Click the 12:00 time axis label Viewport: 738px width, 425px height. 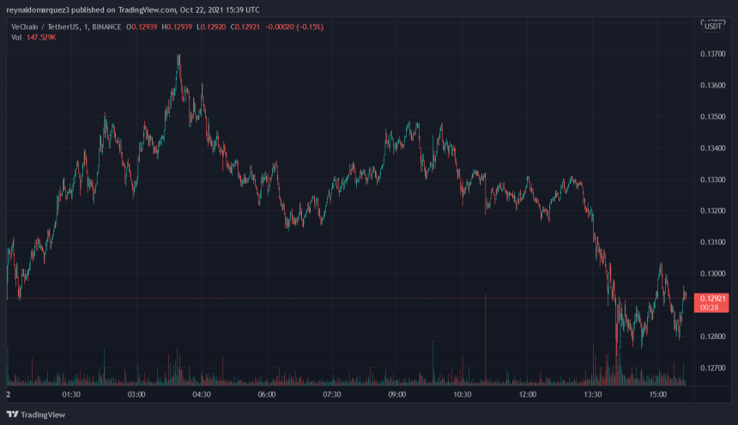[528, 394]
